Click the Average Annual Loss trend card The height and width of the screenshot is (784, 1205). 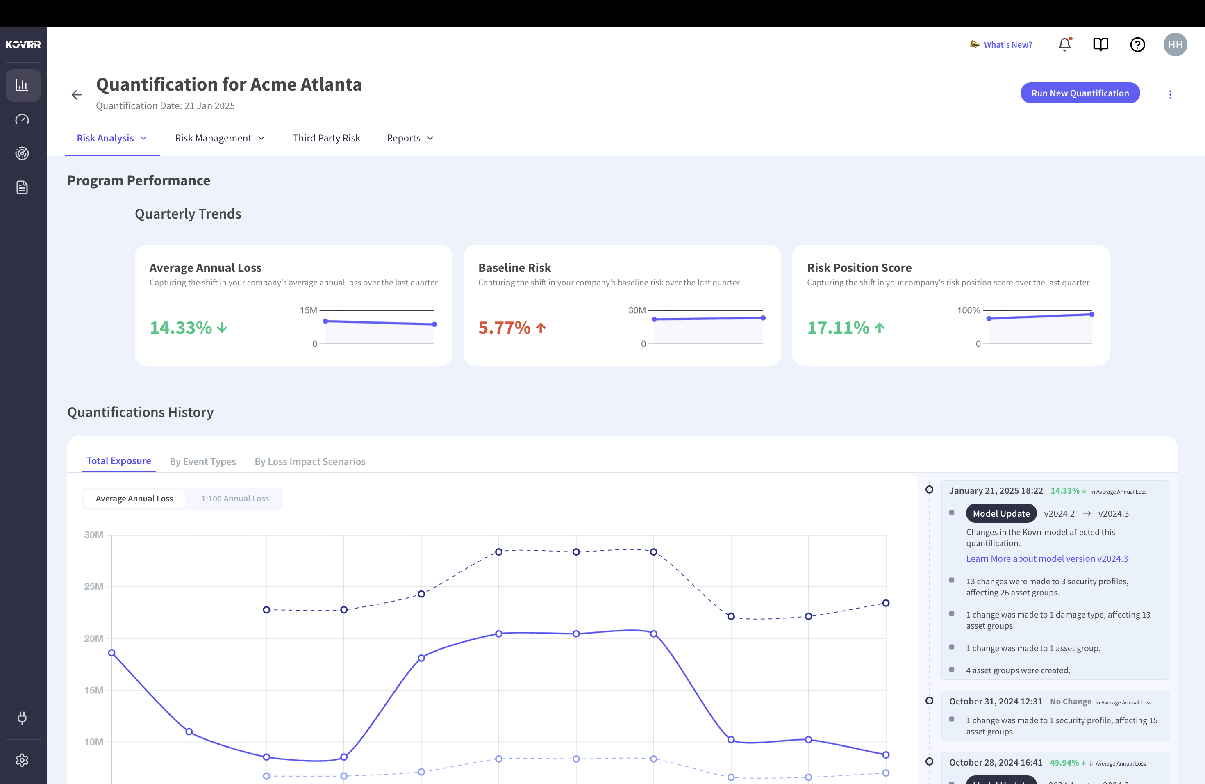[x=293, y=305]
